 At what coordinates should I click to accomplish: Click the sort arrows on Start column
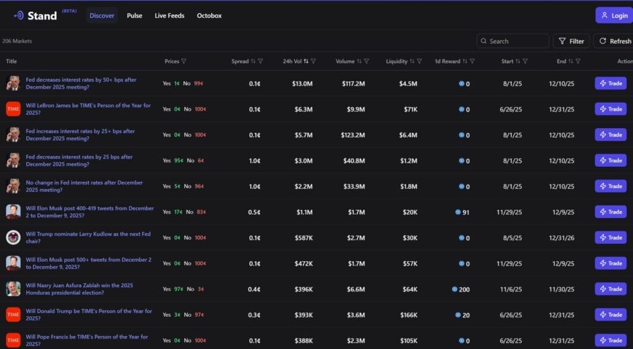[518, 61]
